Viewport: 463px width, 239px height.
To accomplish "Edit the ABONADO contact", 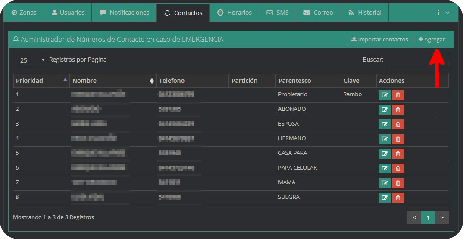I will tap(385, 110).
